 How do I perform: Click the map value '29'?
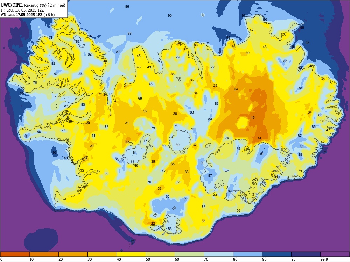click(x=215, y=85)
